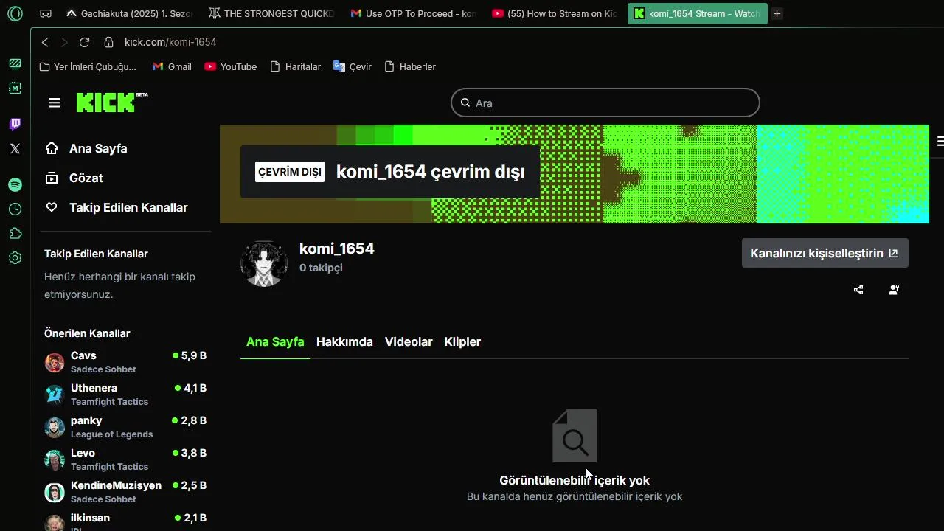944x531 pixels.
Task: Click the ÇEVRİM DIŞI offline badge
Action: 290,172
